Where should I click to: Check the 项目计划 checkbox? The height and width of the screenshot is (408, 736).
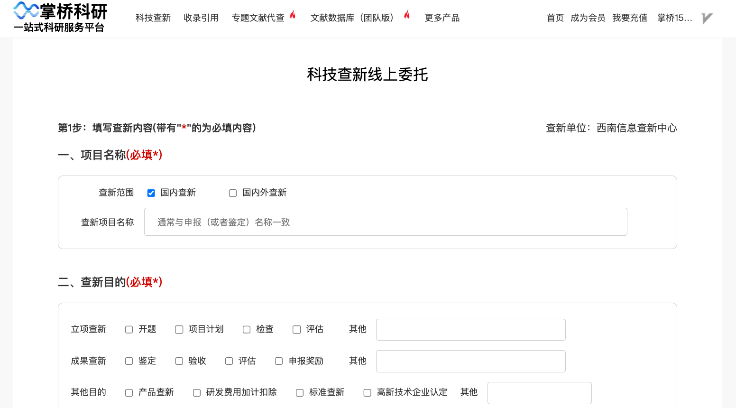(179, 330)
